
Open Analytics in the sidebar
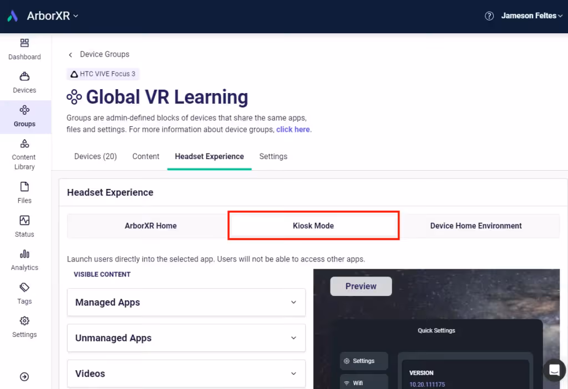(24, 260)
